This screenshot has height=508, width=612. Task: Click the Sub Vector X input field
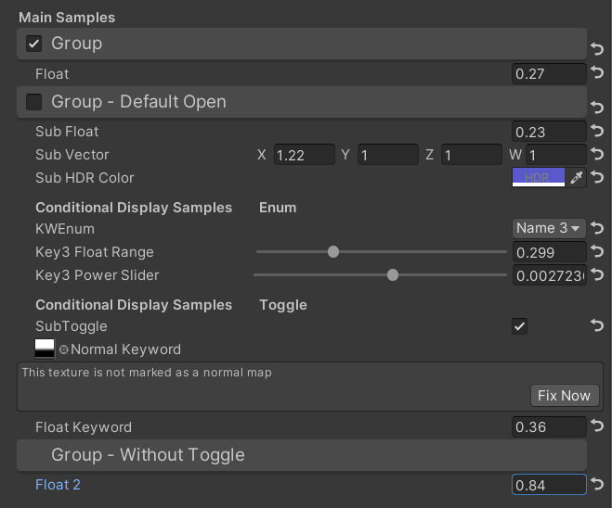[x=304, y=155]
